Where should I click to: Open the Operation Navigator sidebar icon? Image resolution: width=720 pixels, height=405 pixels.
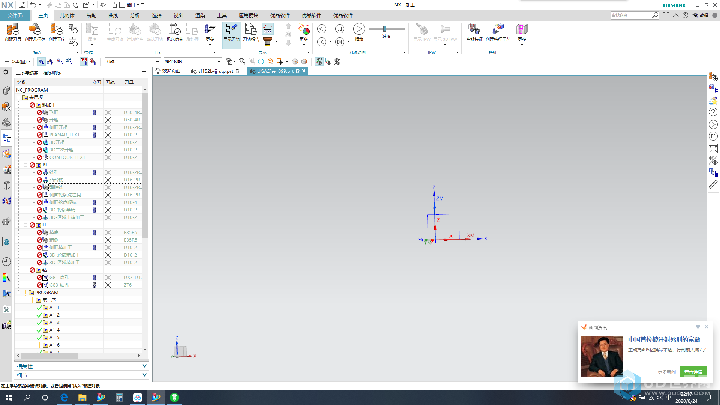click(x=6, y=138)
